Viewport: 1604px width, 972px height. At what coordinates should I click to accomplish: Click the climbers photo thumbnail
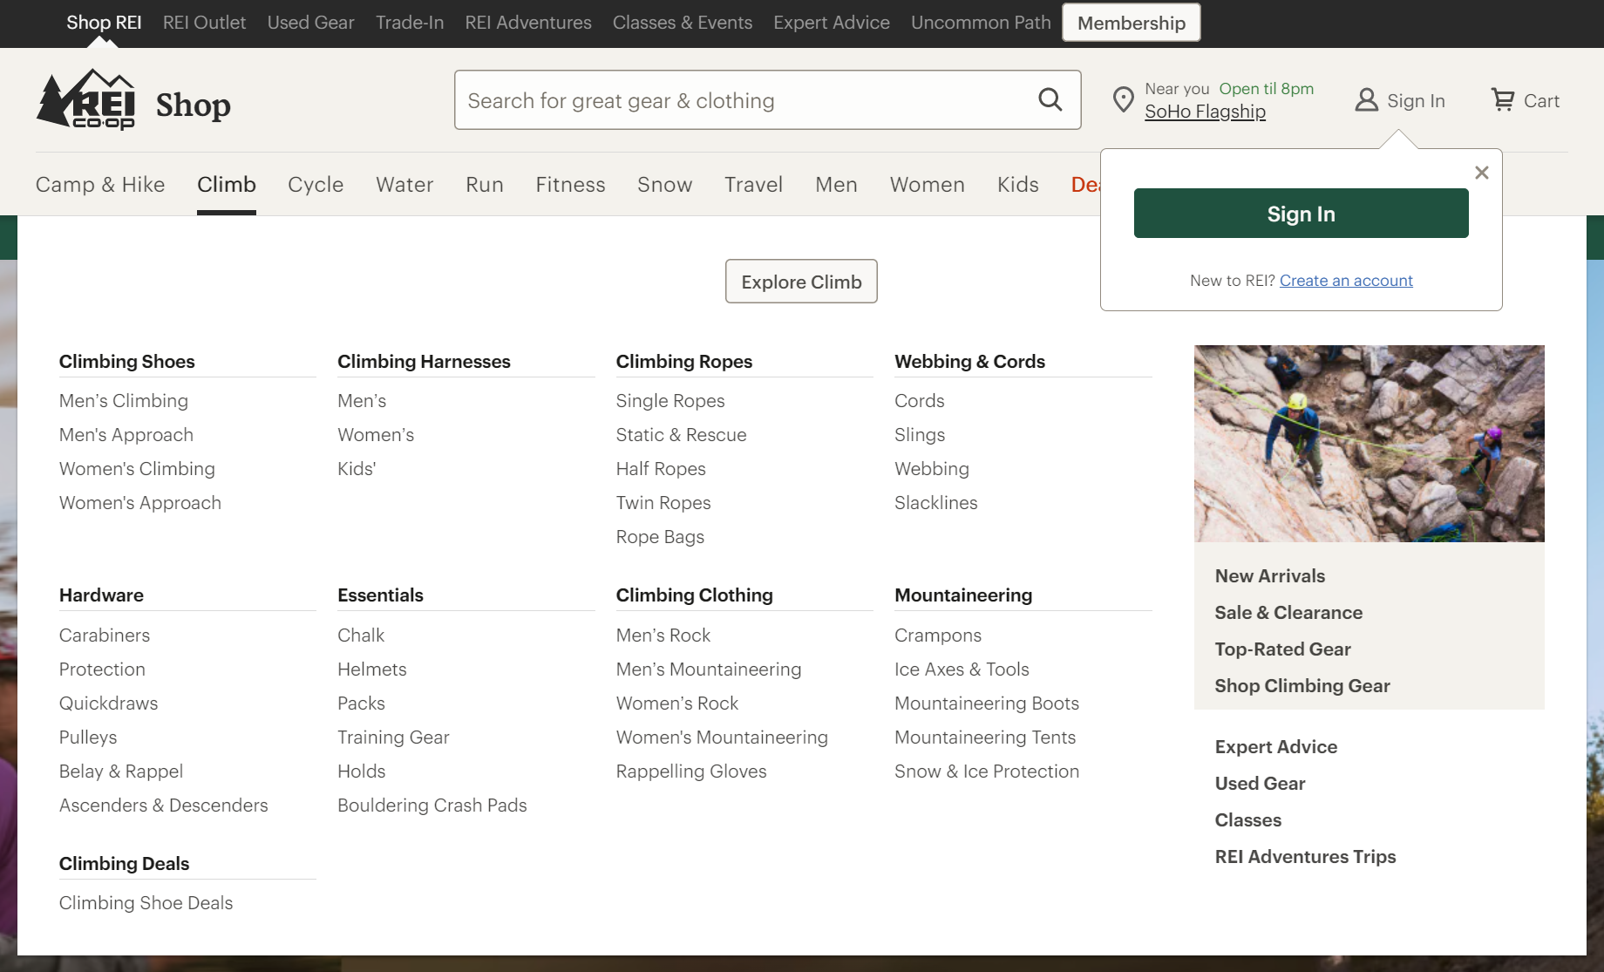coord(1369,444)
